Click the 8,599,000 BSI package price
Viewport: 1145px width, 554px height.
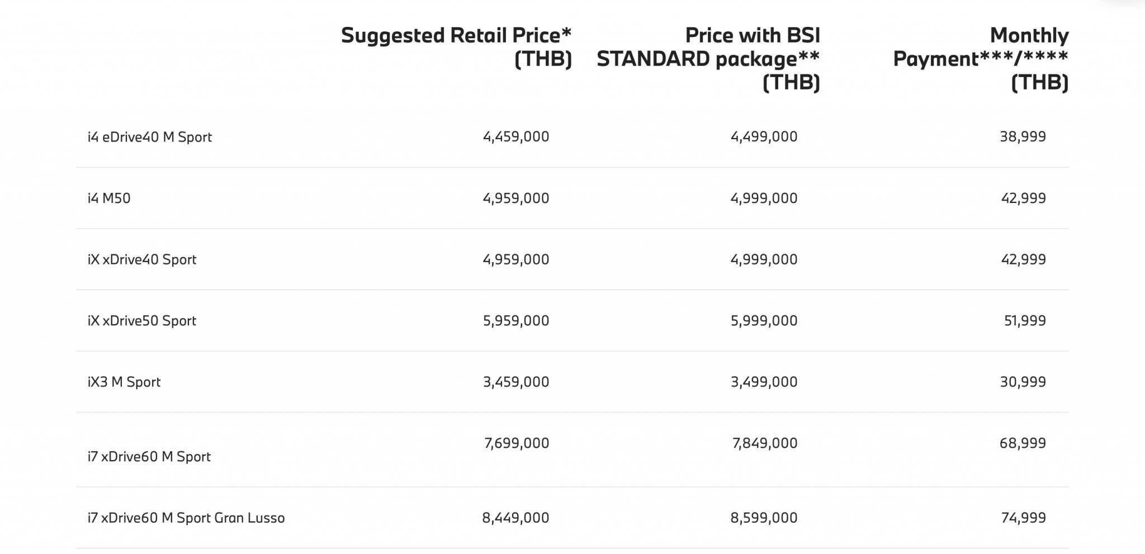(764, 518)
